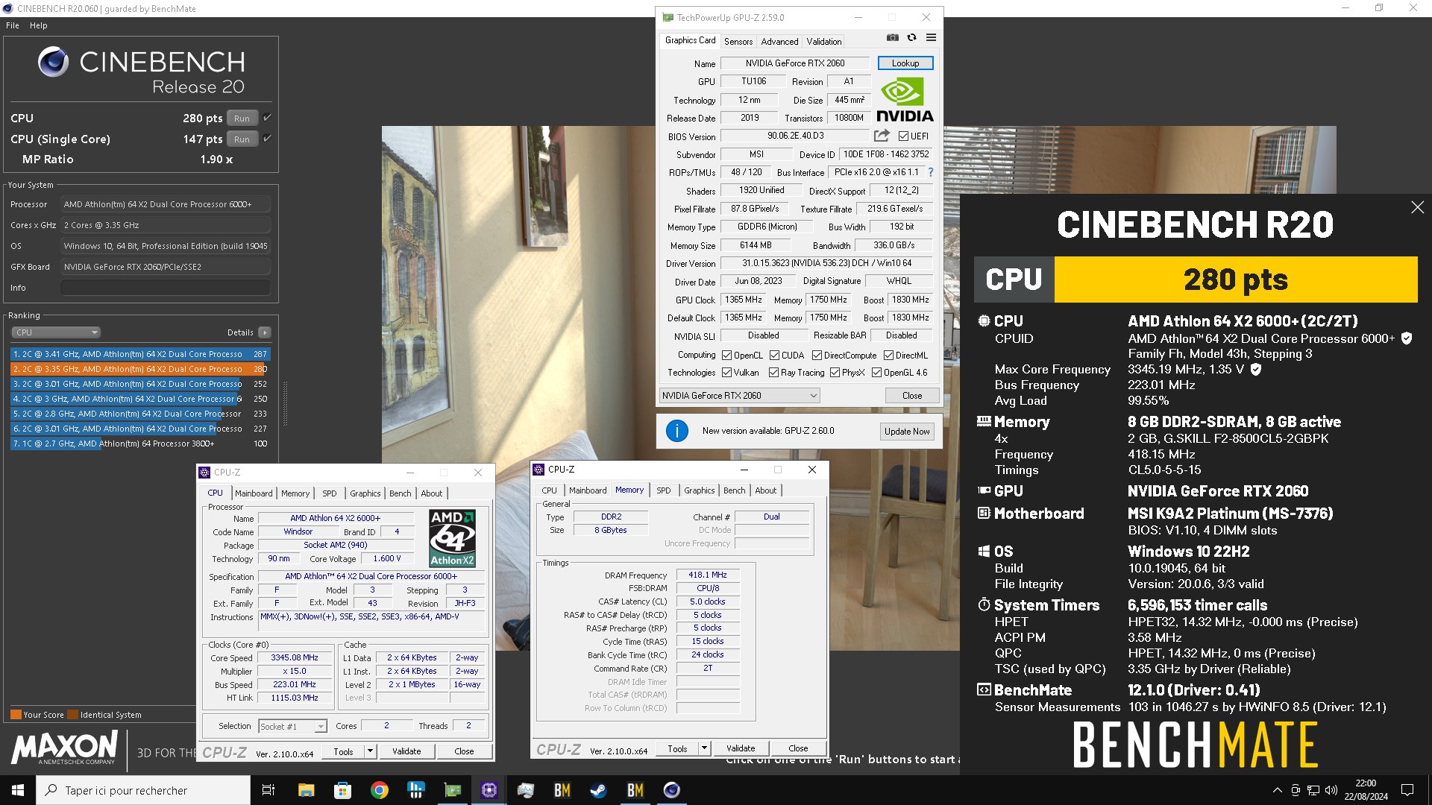Screen dimensions: 1432x805
Task: Click the Lookup button in GPU-Z
Action: pyautogui.click(x=905, y=63)
